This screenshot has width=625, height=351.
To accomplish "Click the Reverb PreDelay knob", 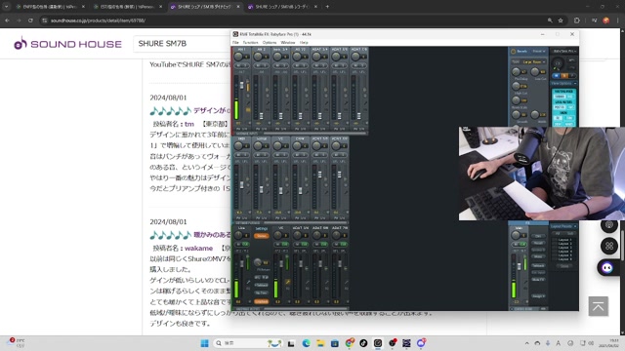I will [x=516, y=71].
